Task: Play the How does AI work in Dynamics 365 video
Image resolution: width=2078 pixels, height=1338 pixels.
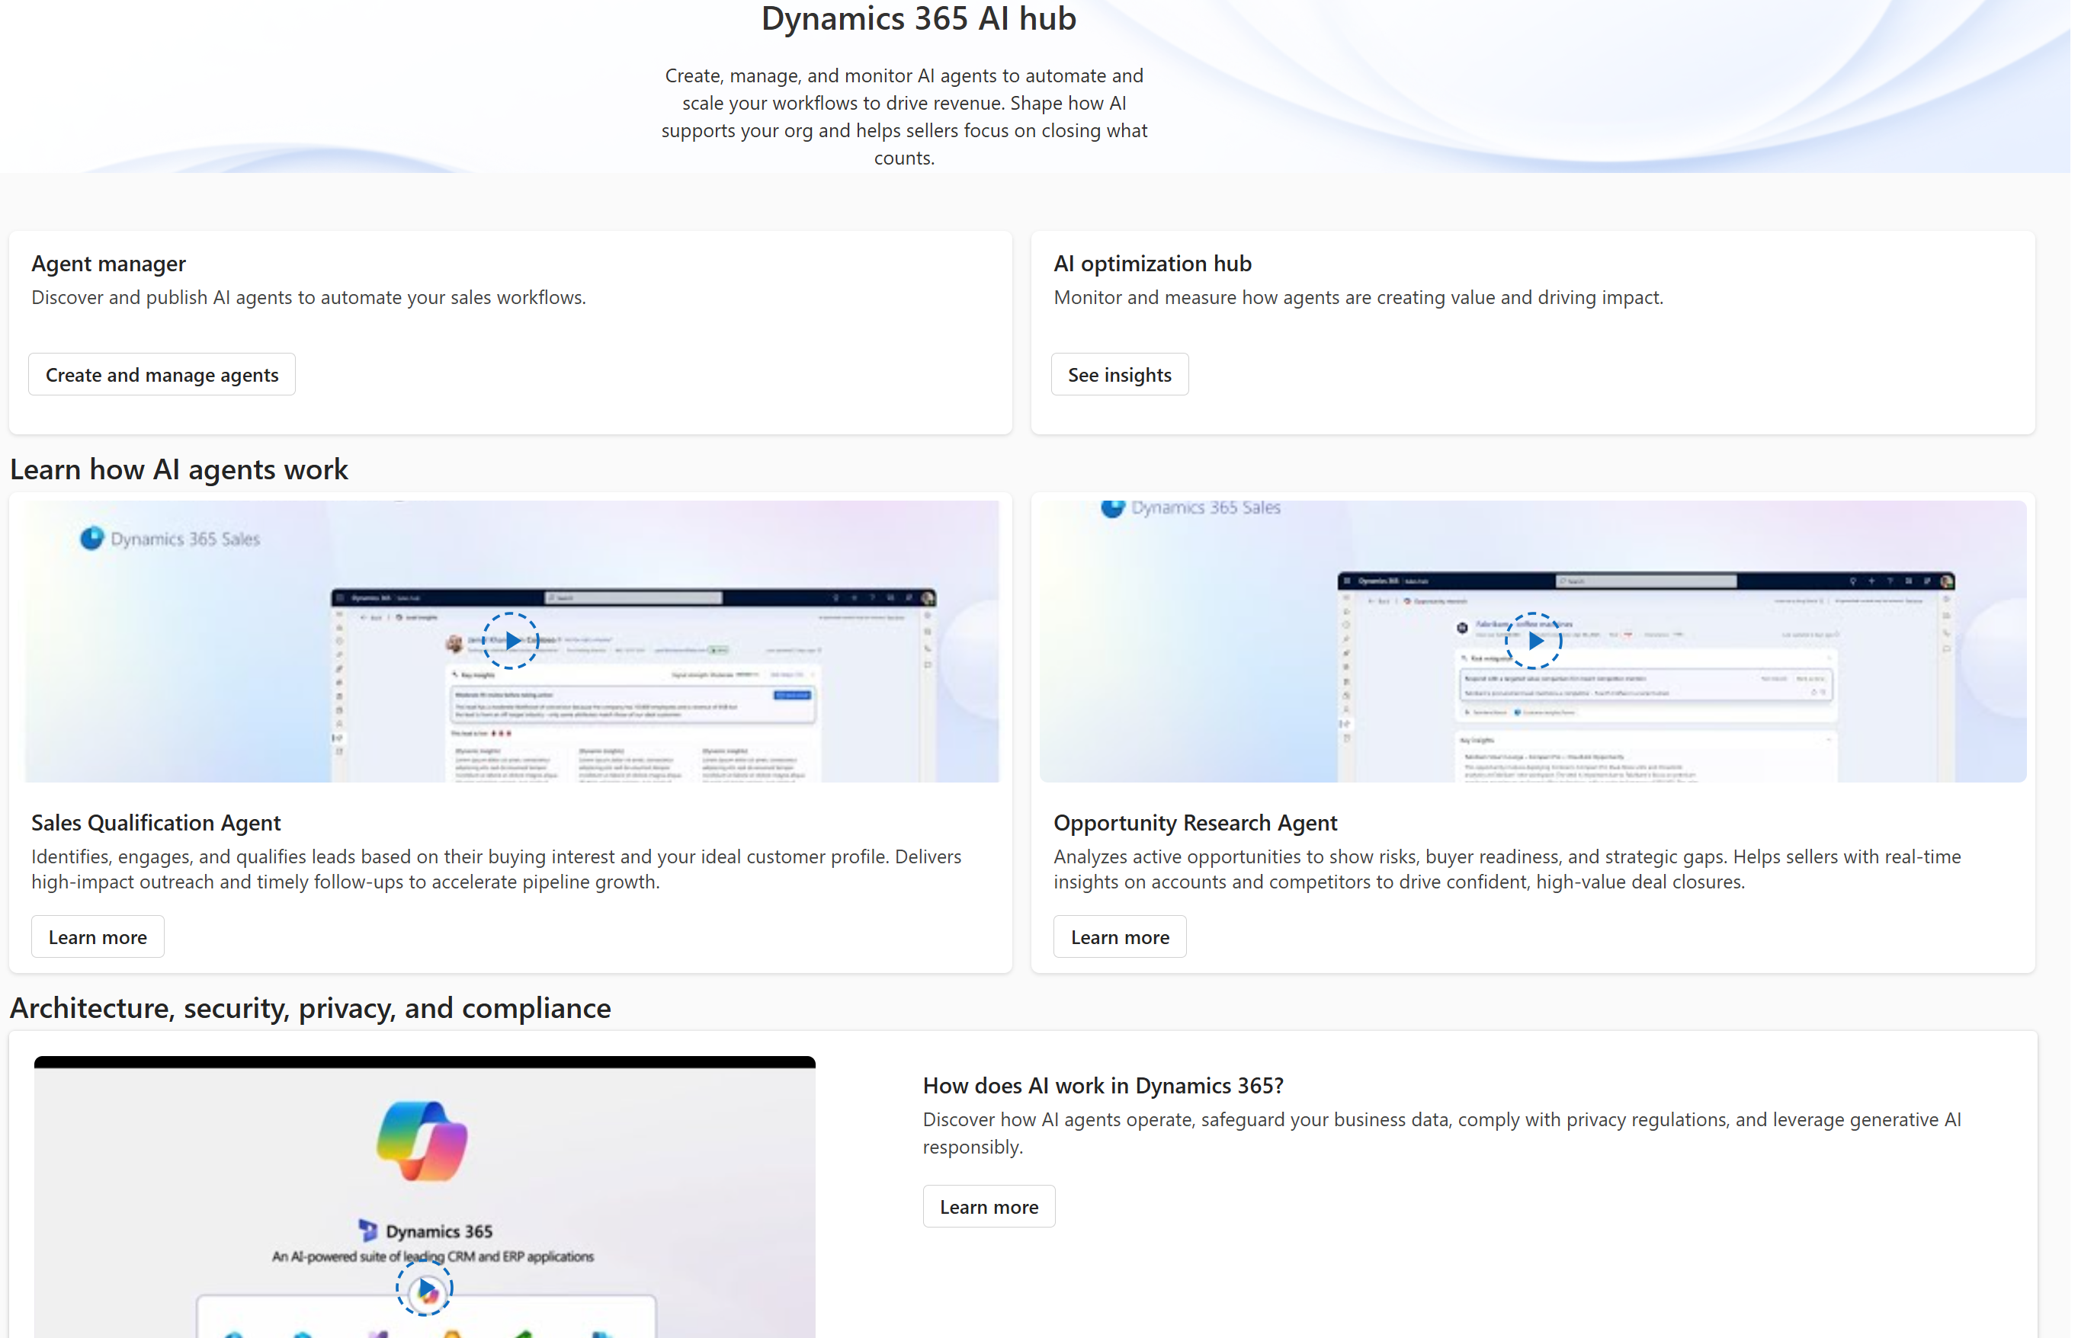Action: point(425,1289)
